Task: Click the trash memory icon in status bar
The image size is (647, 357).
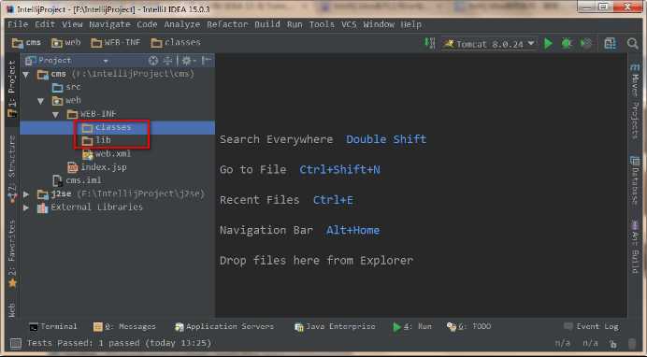Action: click(632, 343)
